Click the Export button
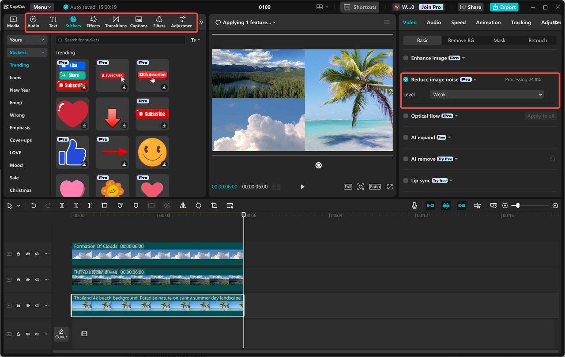Viewport: 565px width, 357px height. tap(504, 7)
